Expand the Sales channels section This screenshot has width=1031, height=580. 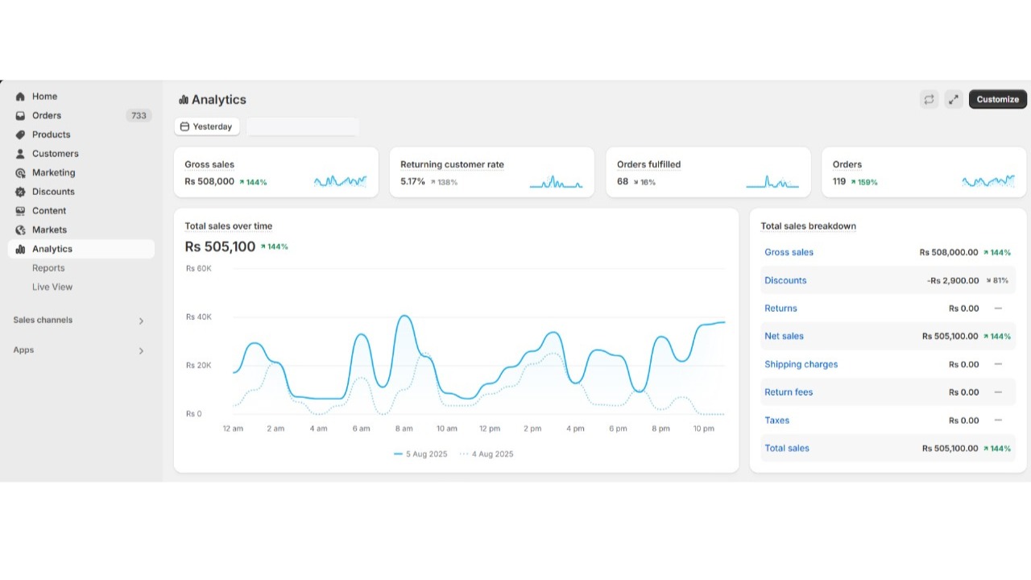pyautogui.click(x=141, y=321)
